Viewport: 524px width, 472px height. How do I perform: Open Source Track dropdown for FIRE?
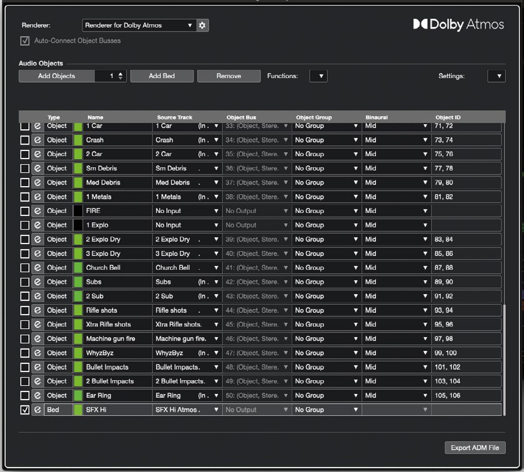[x=187, y=211]
